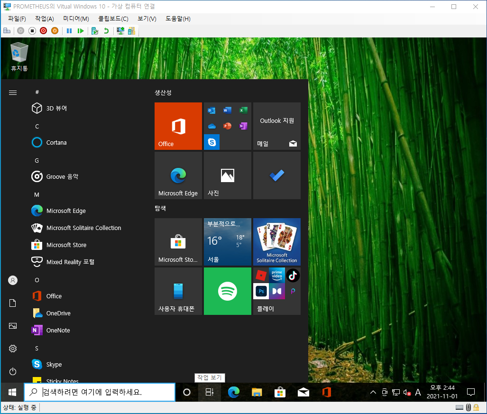Click the S letter group header

37,349
